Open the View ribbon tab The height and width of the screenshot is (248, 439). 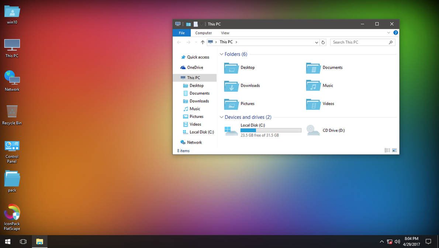pyautogui.click(x=225, y=33)
